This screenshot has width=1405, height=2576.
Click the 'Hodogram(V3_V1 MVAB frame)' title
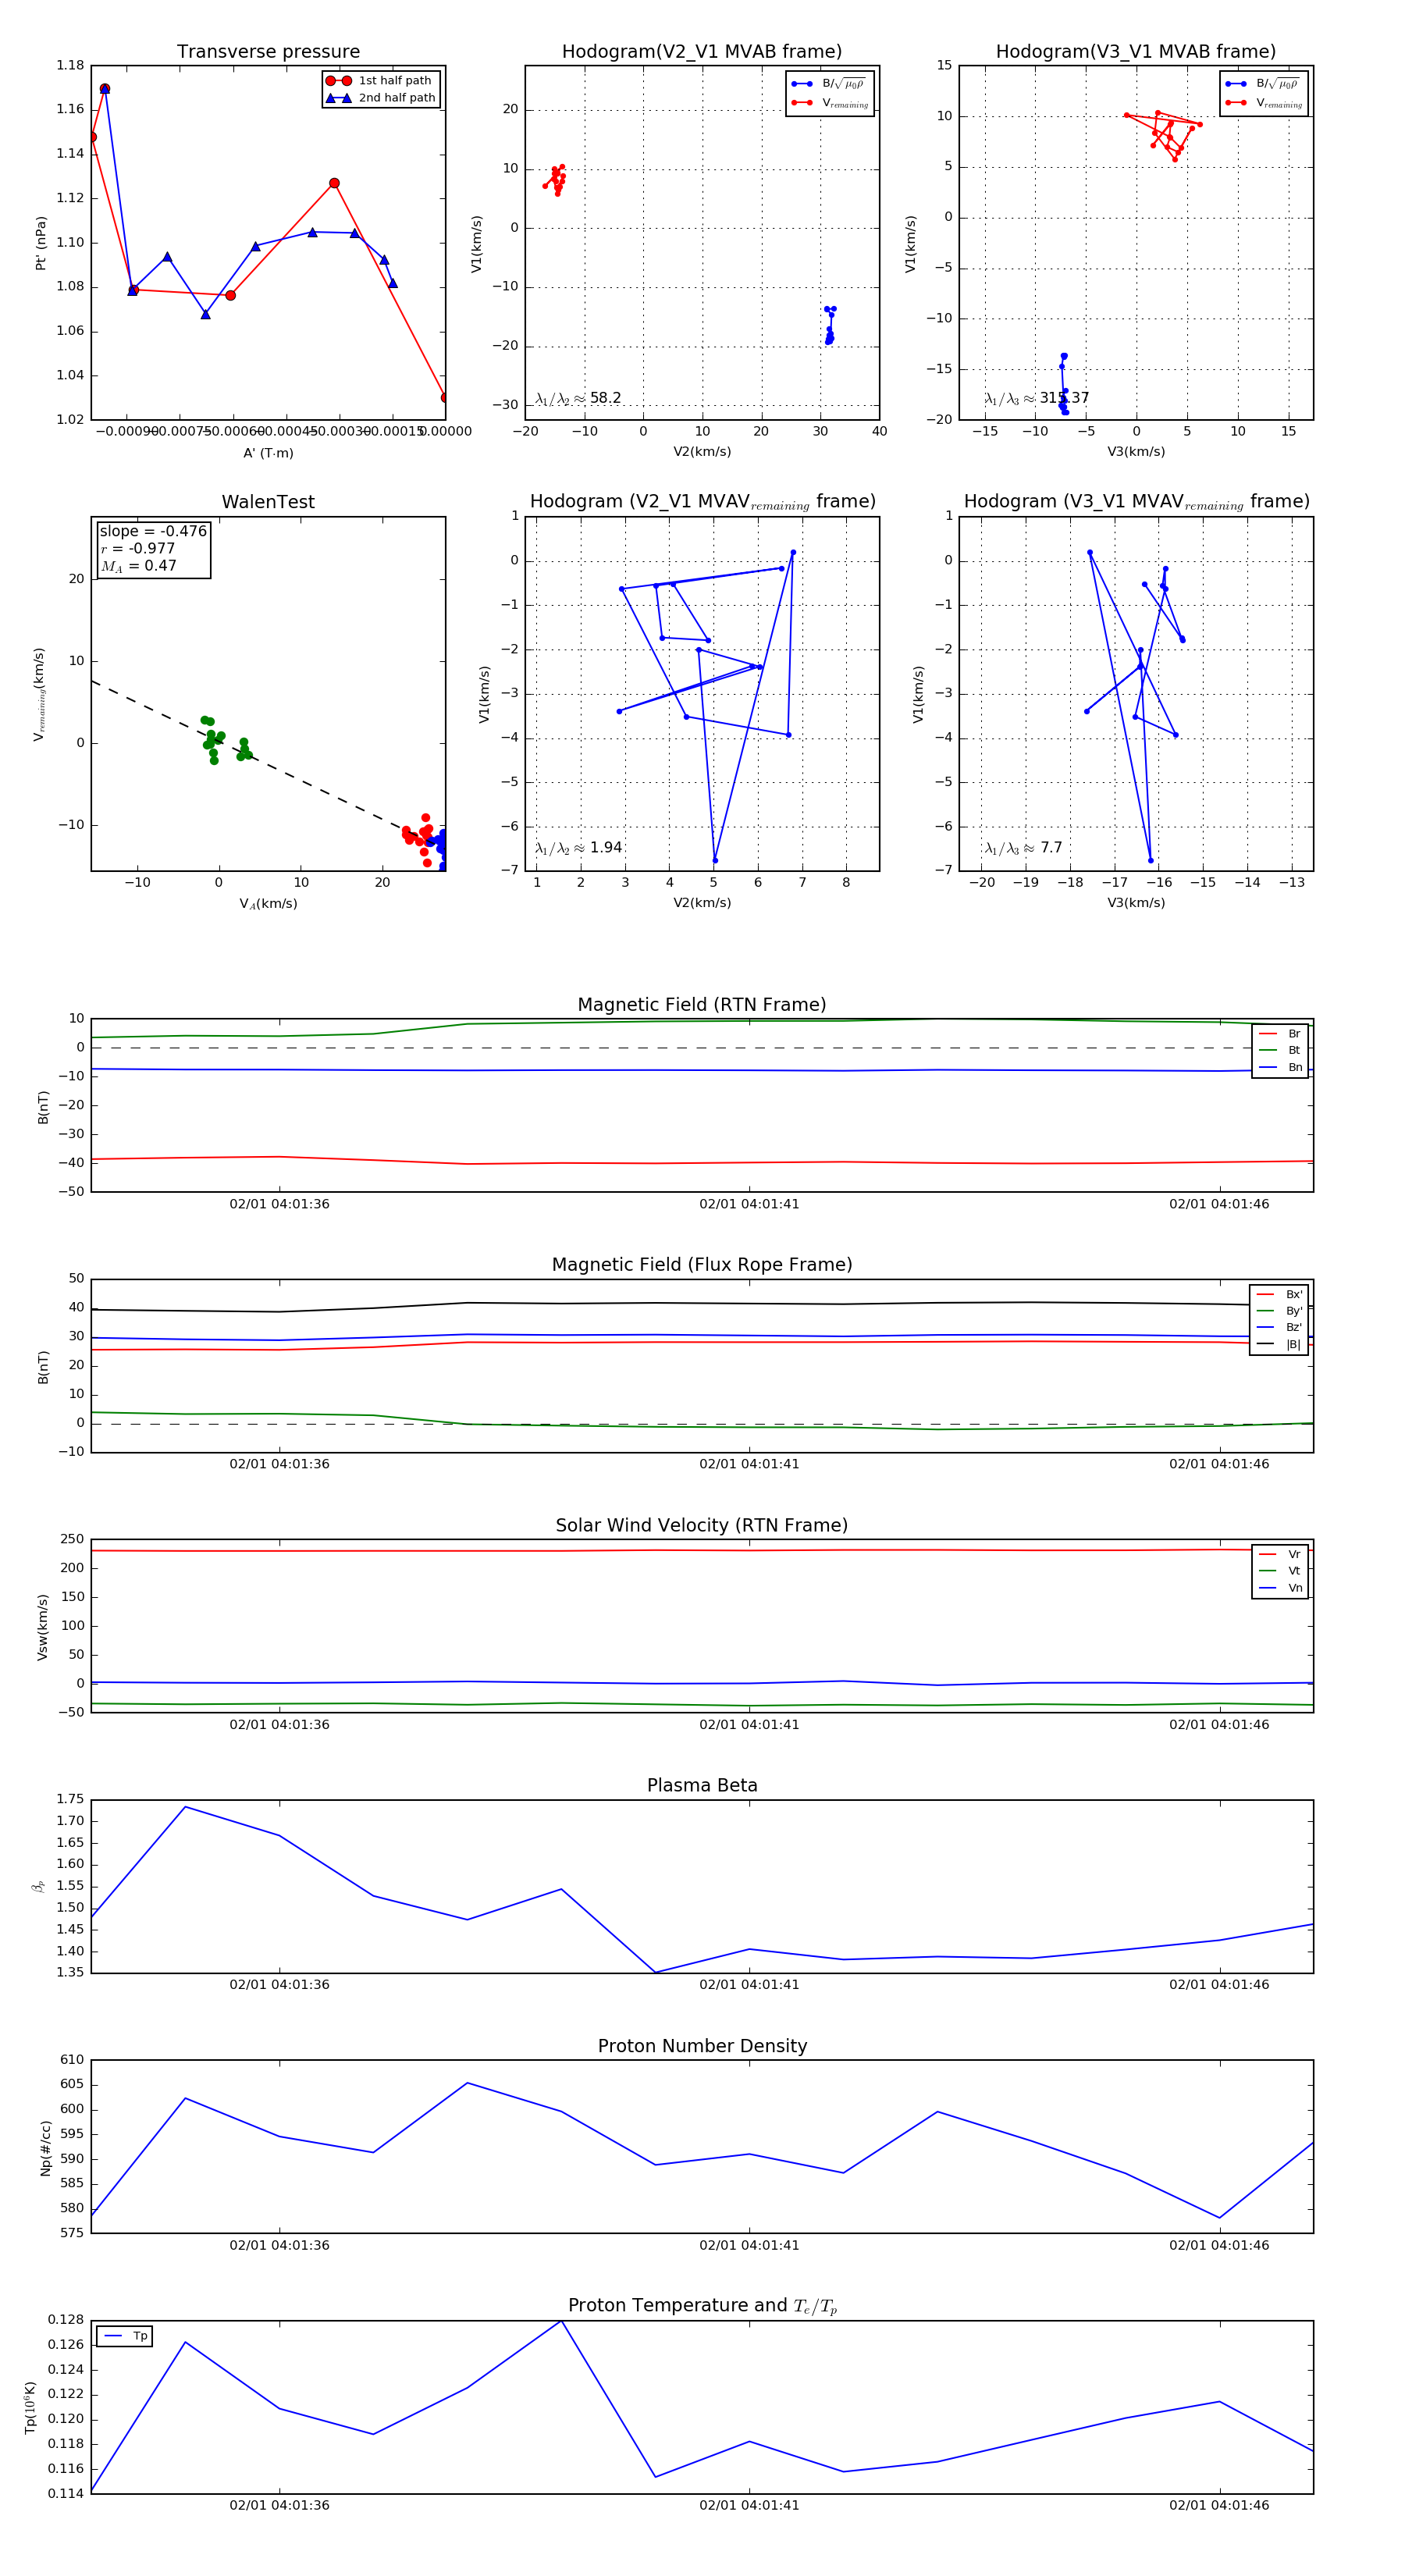click(x=1136, y=52)
